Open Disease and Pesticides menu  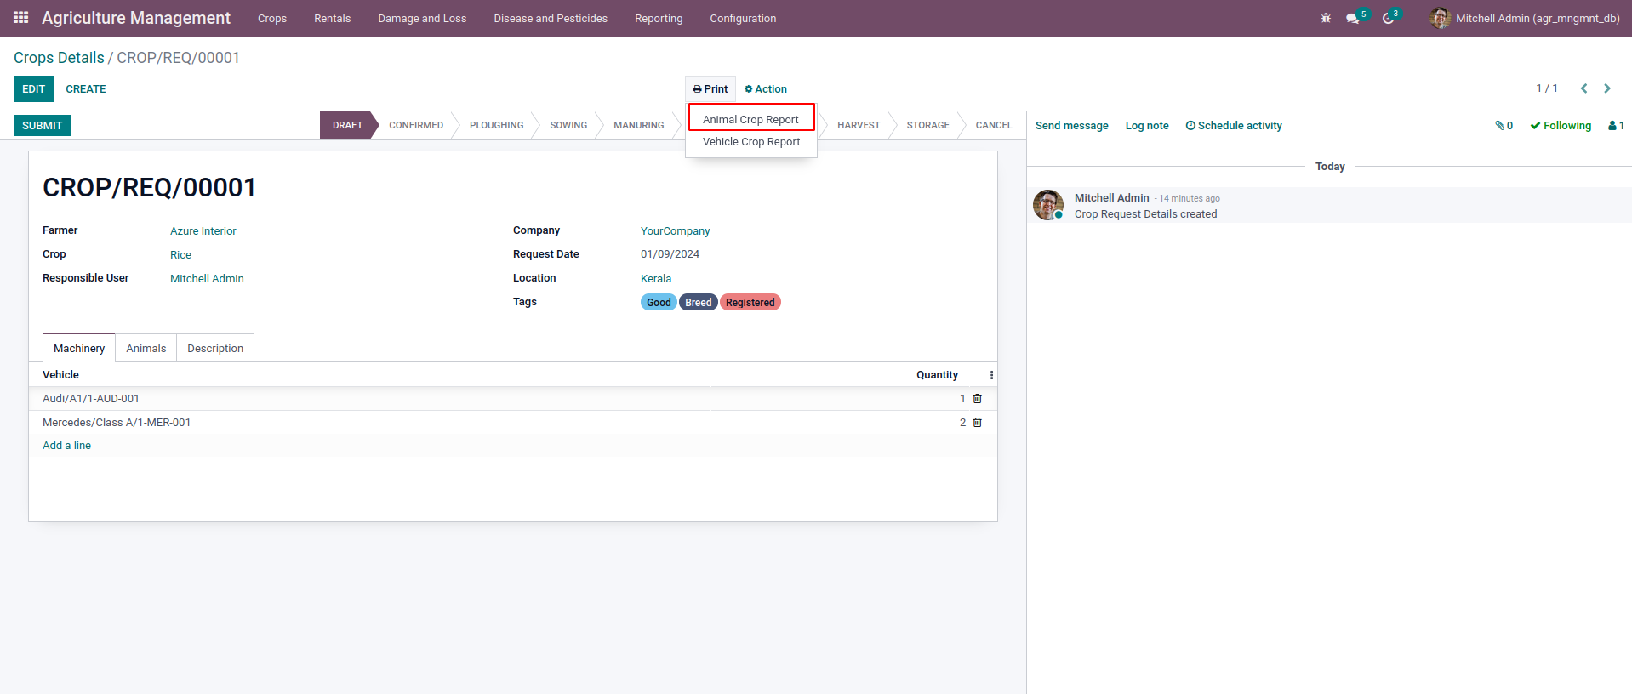(x=551, y=19)
